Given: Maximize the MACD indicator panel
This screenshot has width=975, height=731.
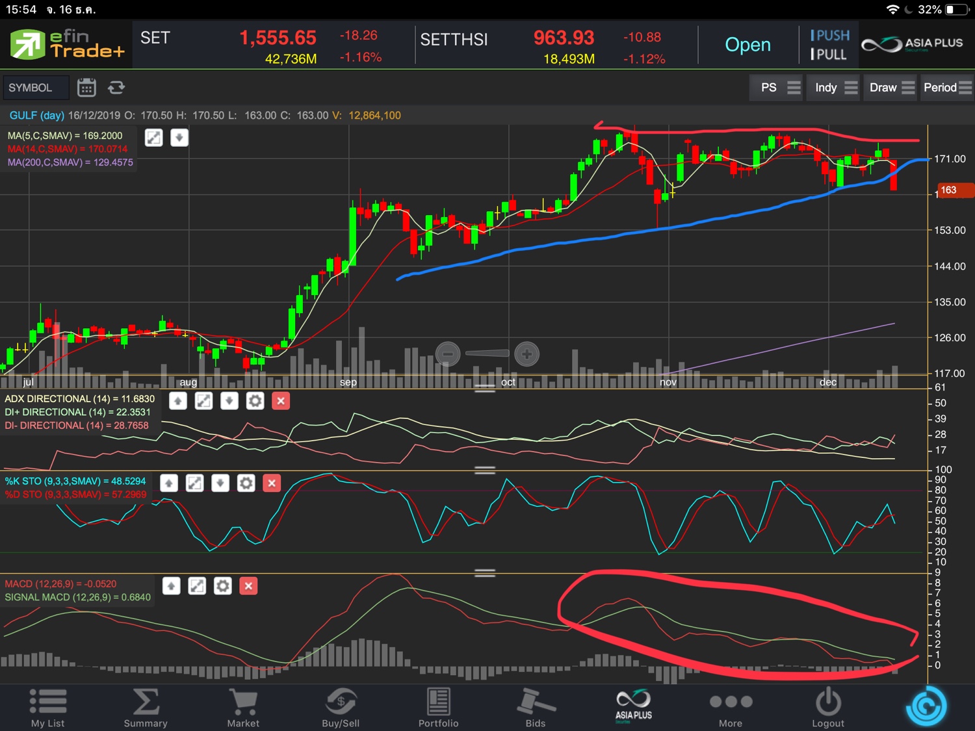Looking at the screenshot, I should (197, 586).
